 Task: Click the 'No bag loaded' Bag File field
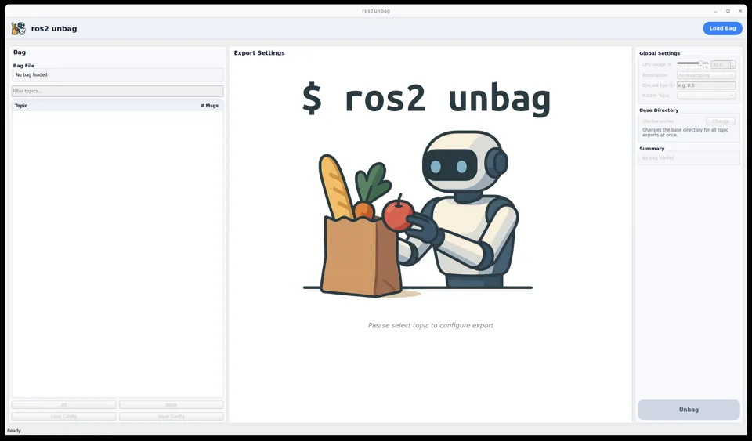(117, 74)
